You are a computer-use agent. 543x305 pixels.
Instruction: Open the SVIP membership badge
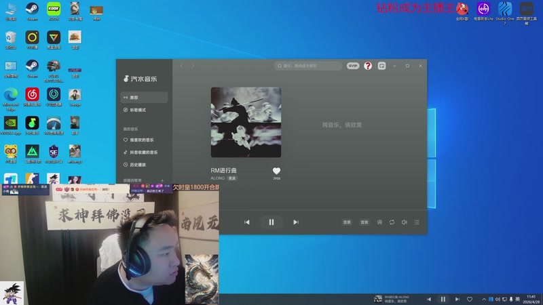(x=353, y=66)
